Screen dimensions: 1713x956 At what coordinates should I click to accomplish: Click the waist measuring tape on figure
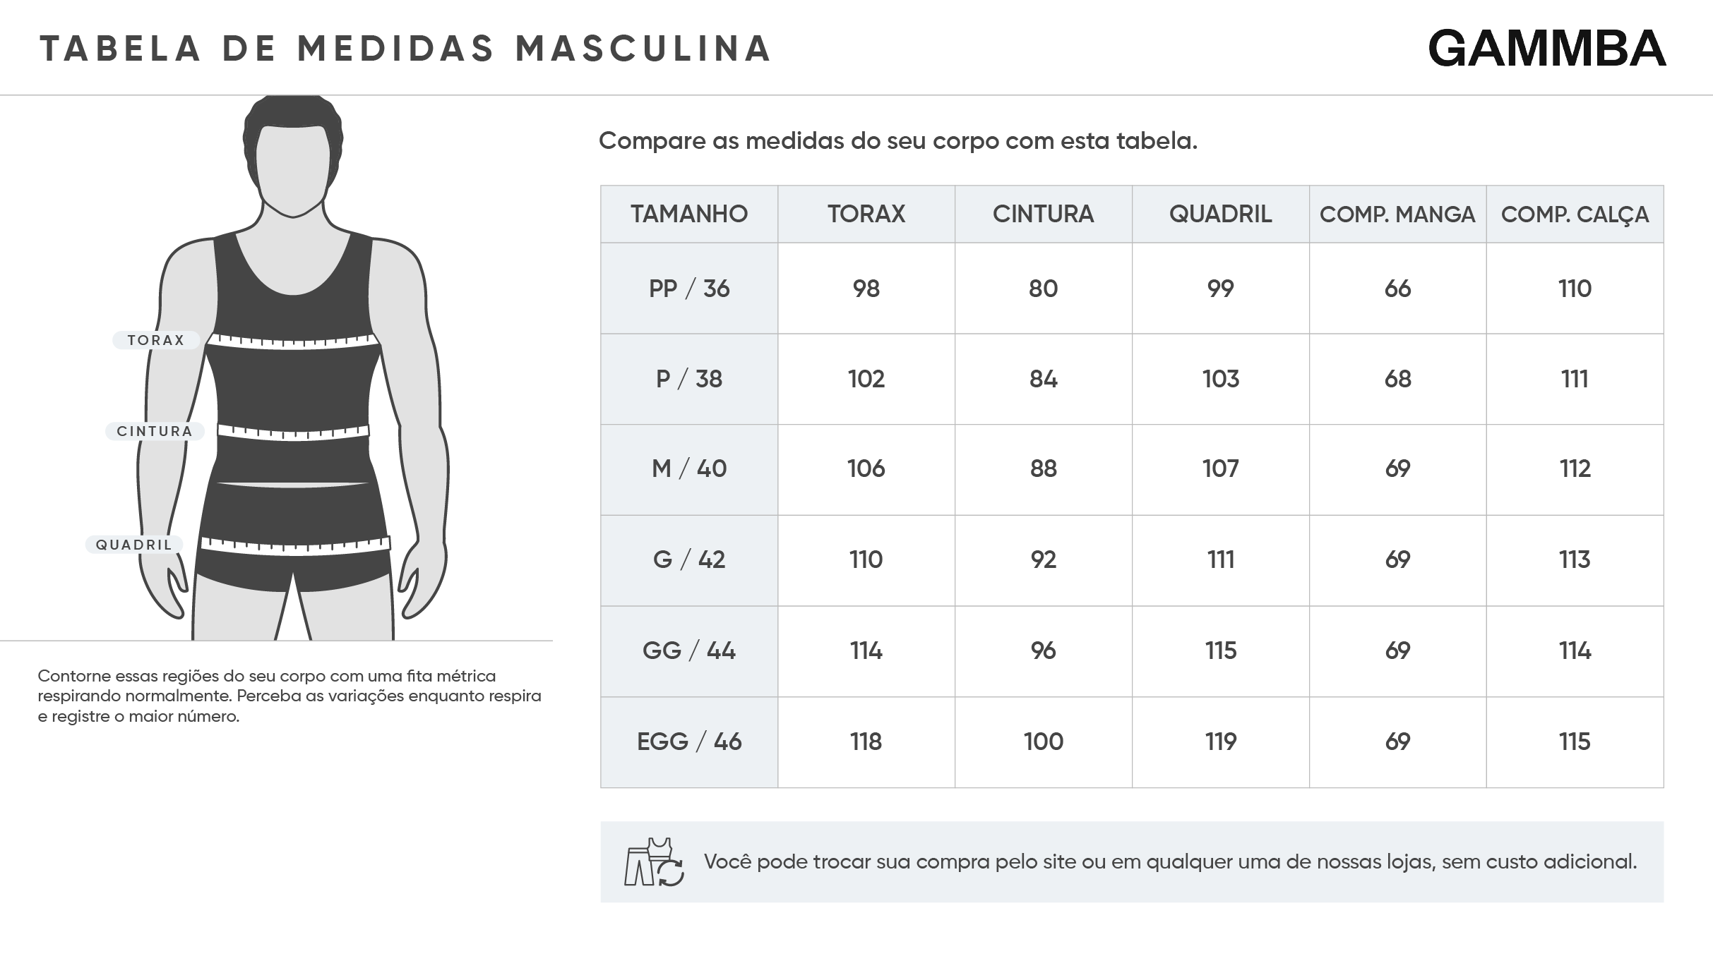(293, 432)
